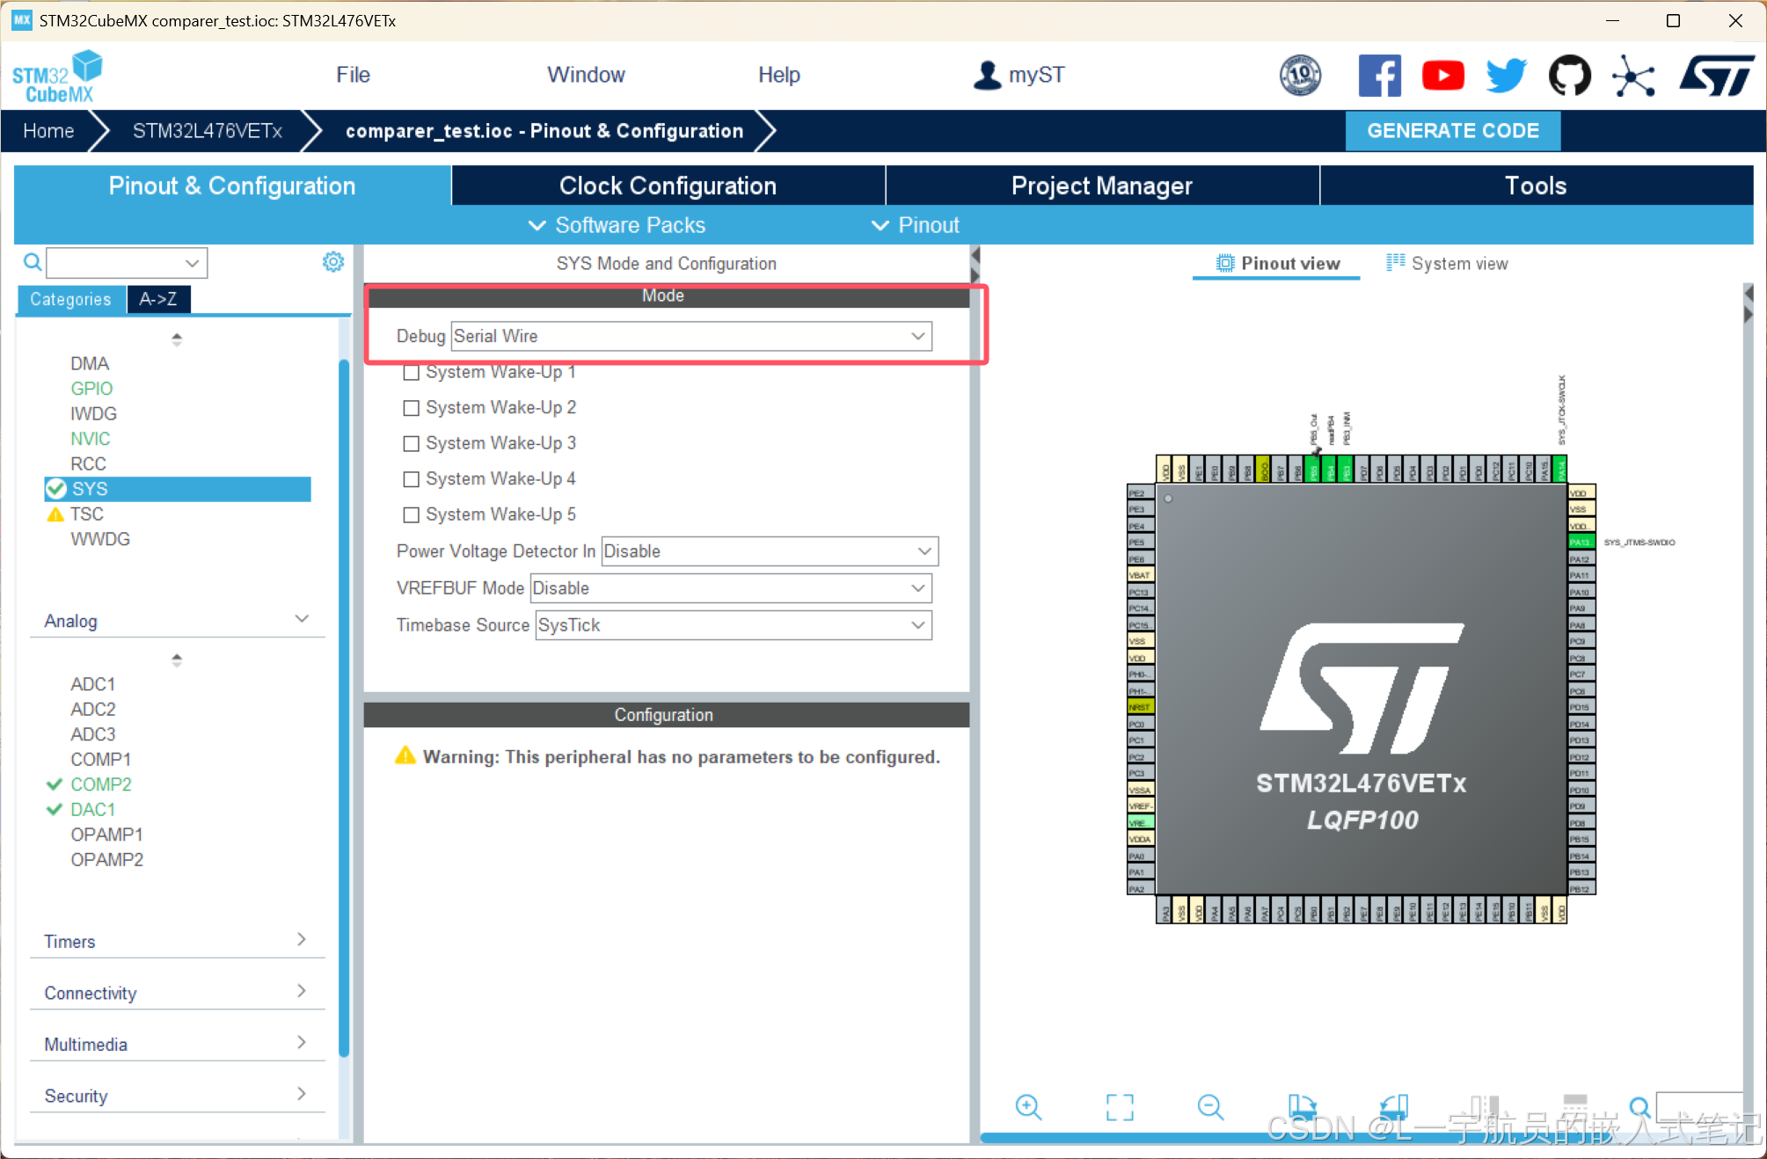This screenshot has width=1767, height=1159.
Task: Open the STMicroelectronics GitHub icon
Action: pos(1569,76)
